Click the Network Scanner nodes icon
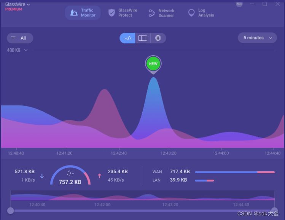Image resolution: width=285 pixels, height=220 pixels. click(x=152, y=13)
